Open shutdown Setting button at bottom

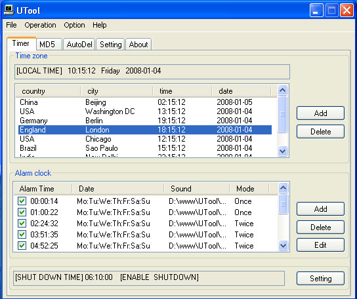[320, 279]
